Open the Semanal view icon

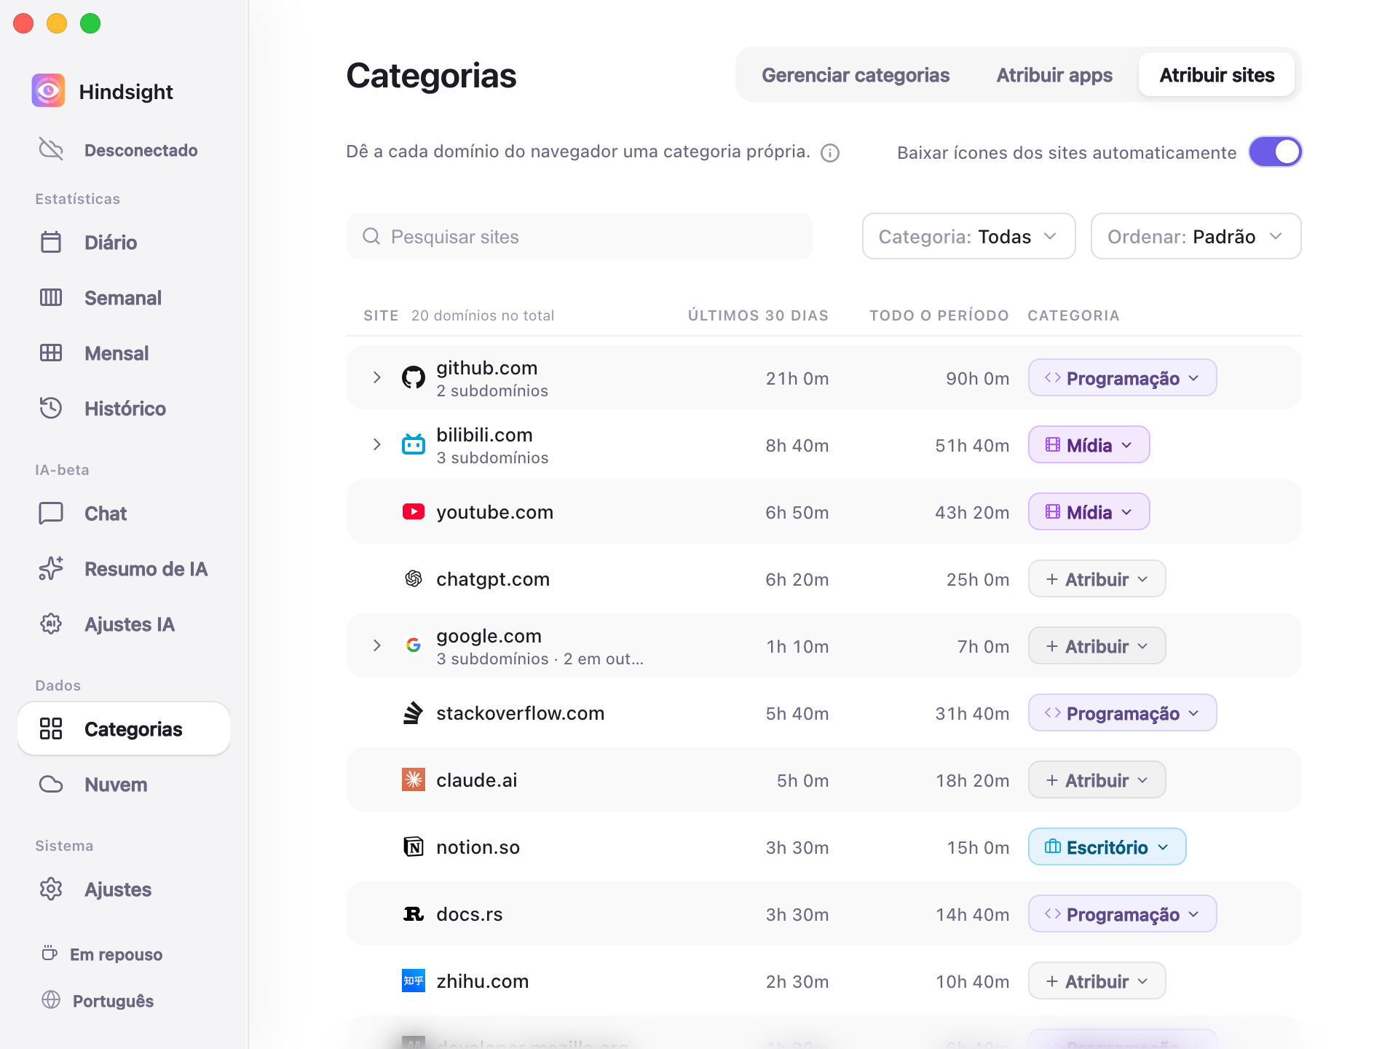click(51, 297)
